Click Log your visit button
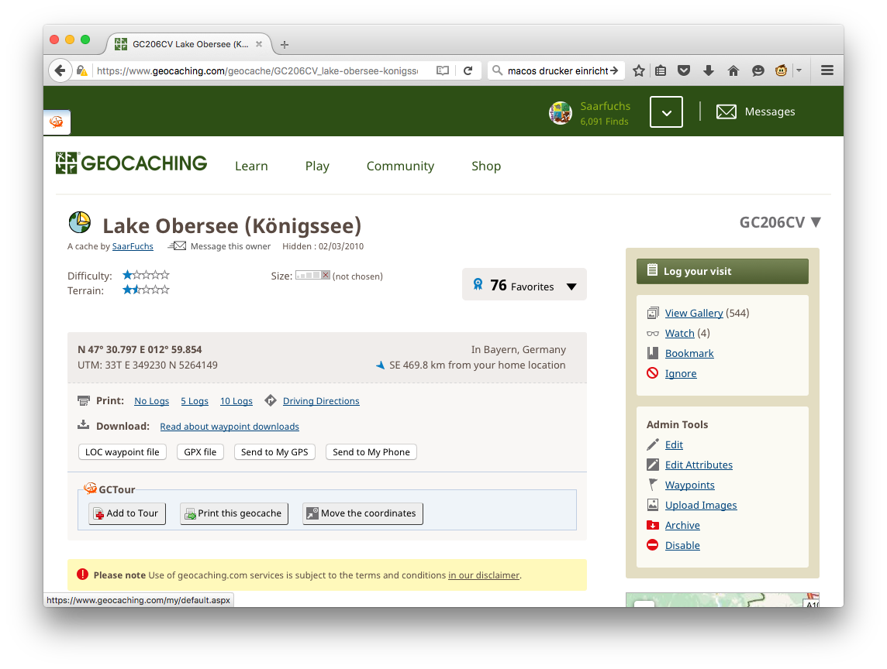The image size is (887, 669). coord(723,271)
